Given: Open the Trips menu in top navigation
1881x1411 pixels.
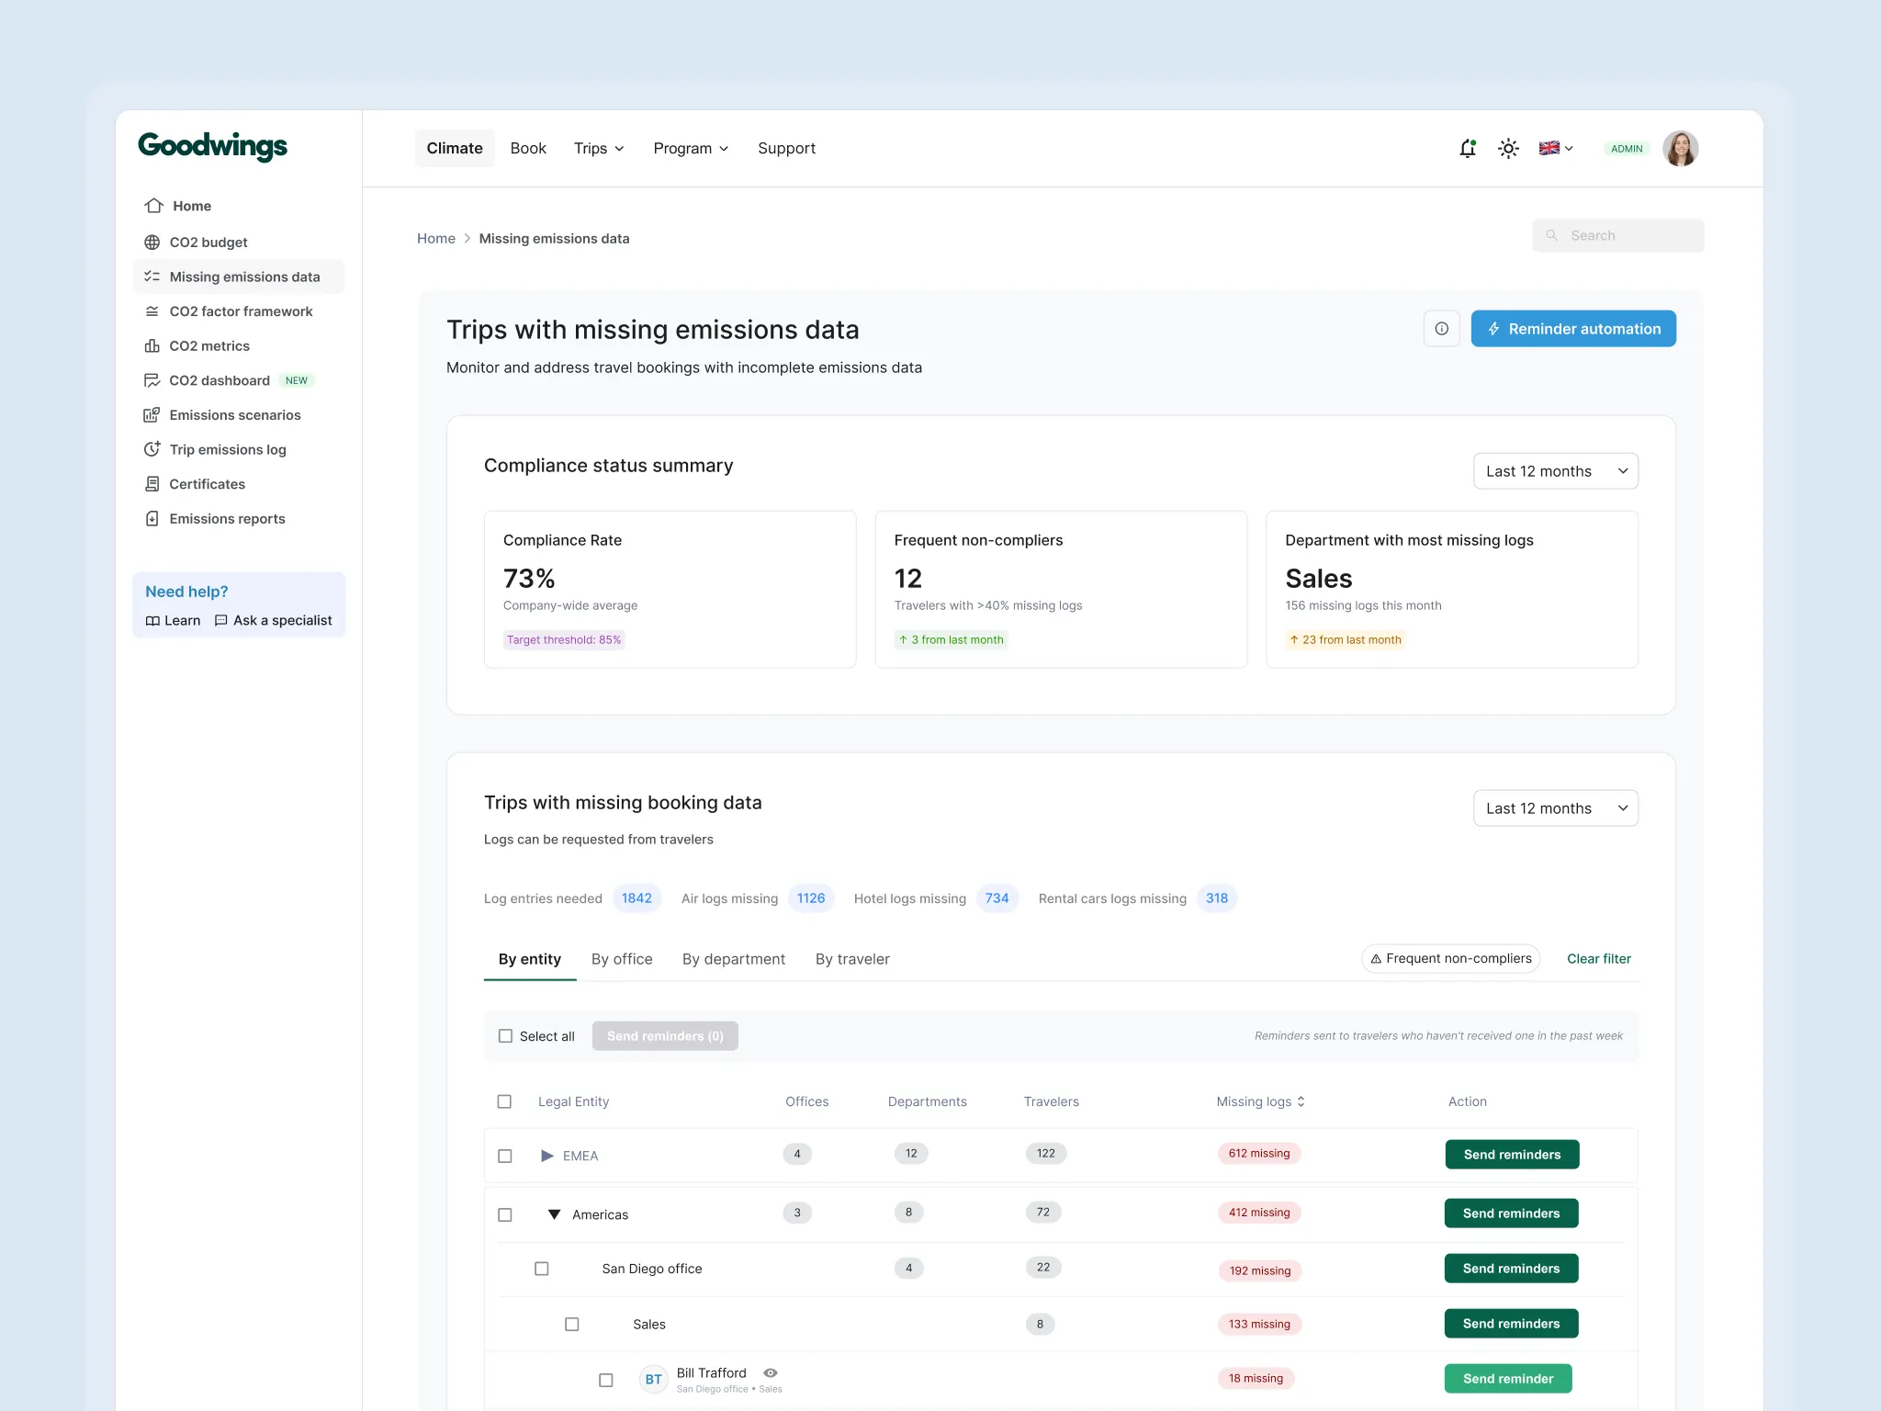Looking at the screenshot, I should point(599,149).
